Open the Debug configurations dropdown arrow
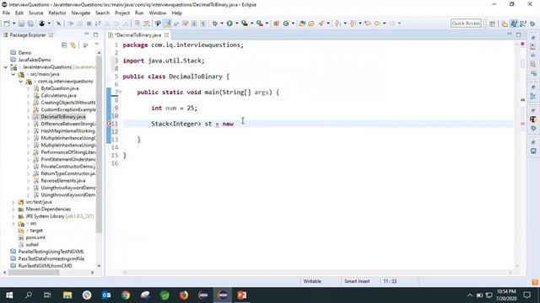 [x=222, y=24]
